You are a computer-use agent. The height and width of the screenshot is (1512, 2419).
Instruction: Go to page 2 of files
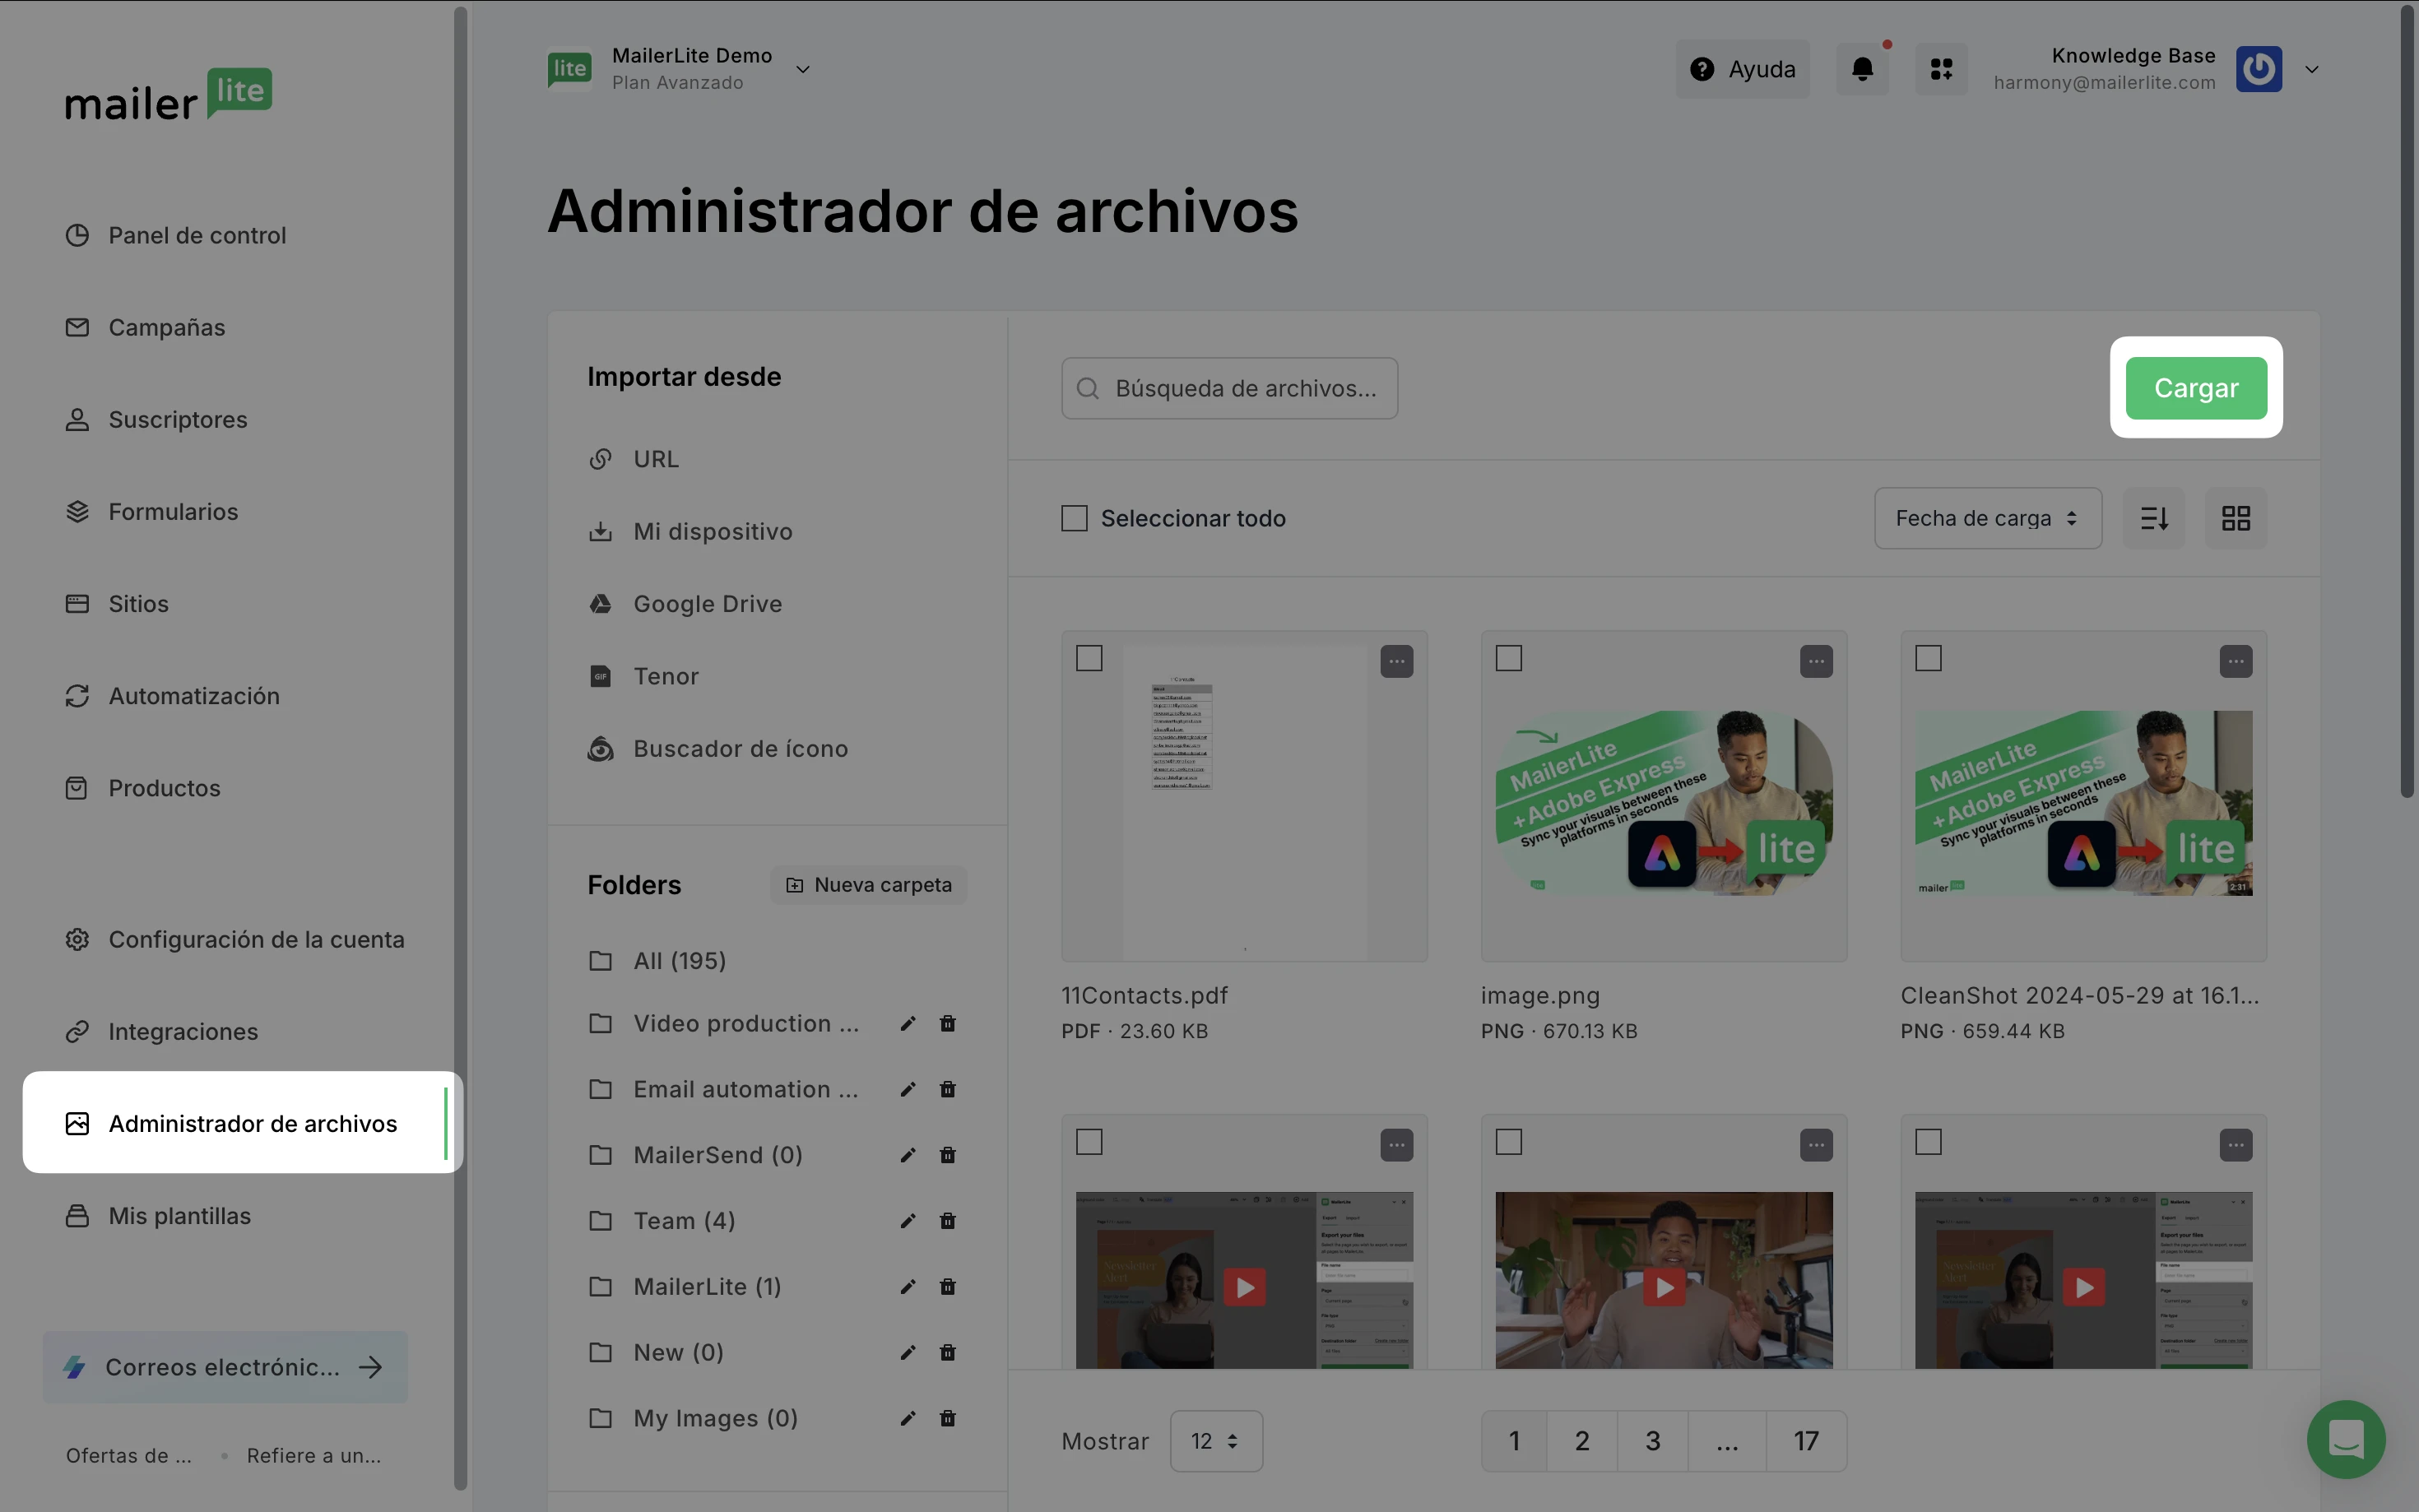[1581, 1441]
